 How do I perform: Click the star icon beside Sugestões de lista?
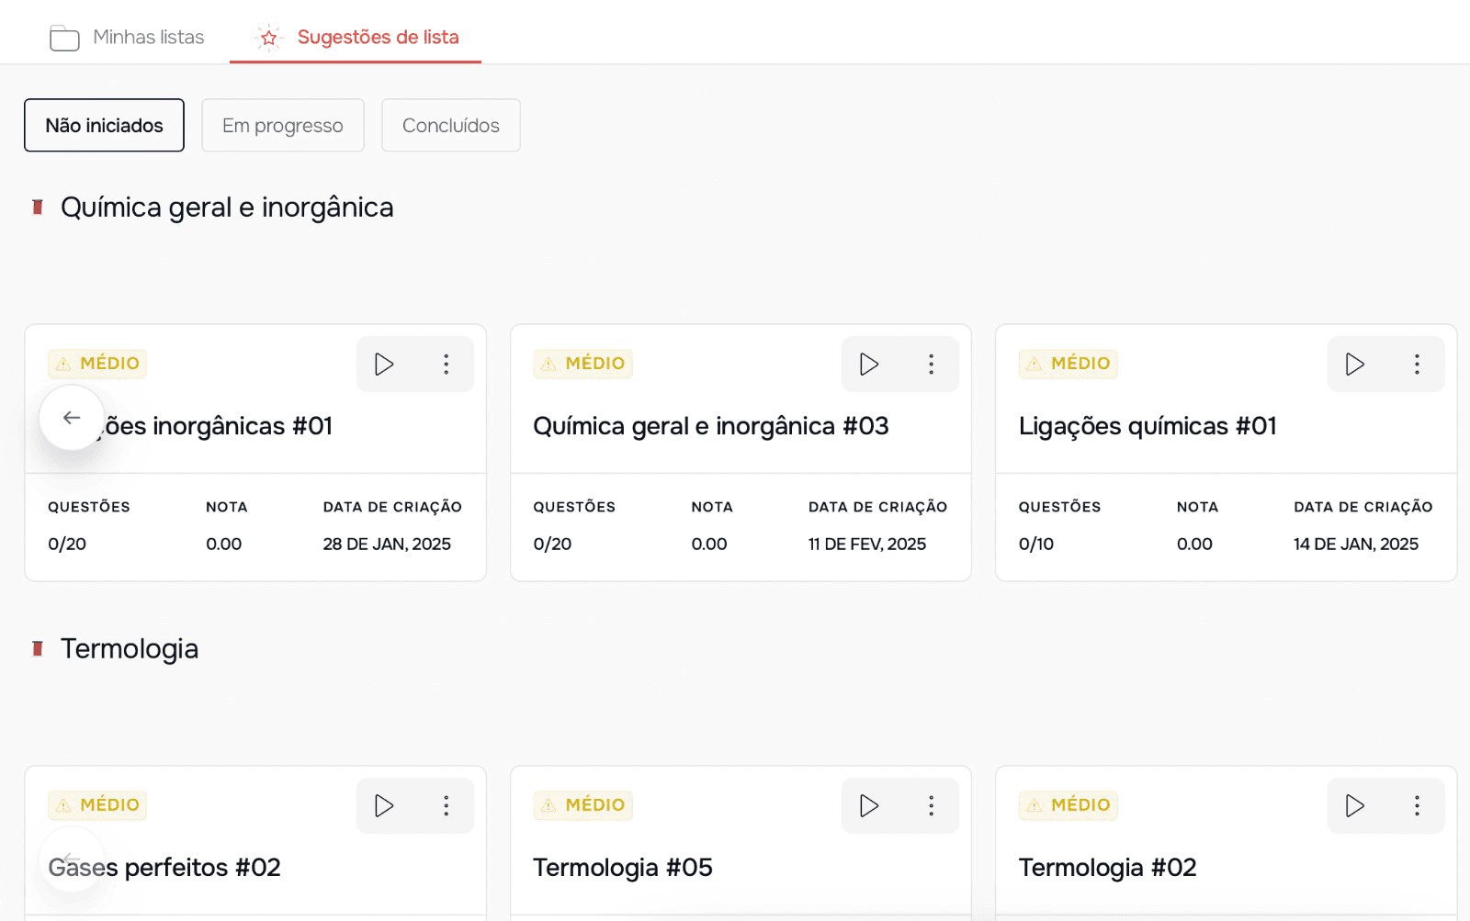click(x=268, y=38)
